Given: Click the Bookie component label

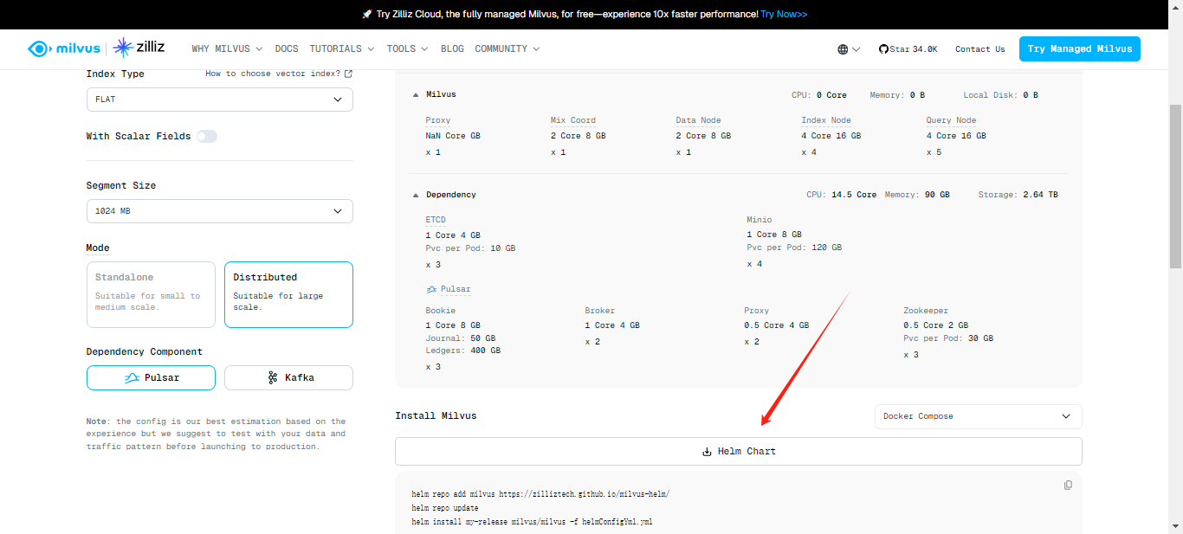Looking at the screenshot, I should 440,311.
